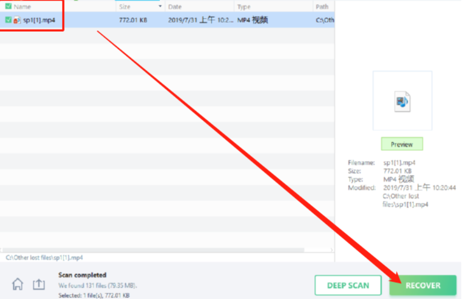Sort files by Type column header
This screenshot has width=465, height=299.
click(x=244, y=6)
